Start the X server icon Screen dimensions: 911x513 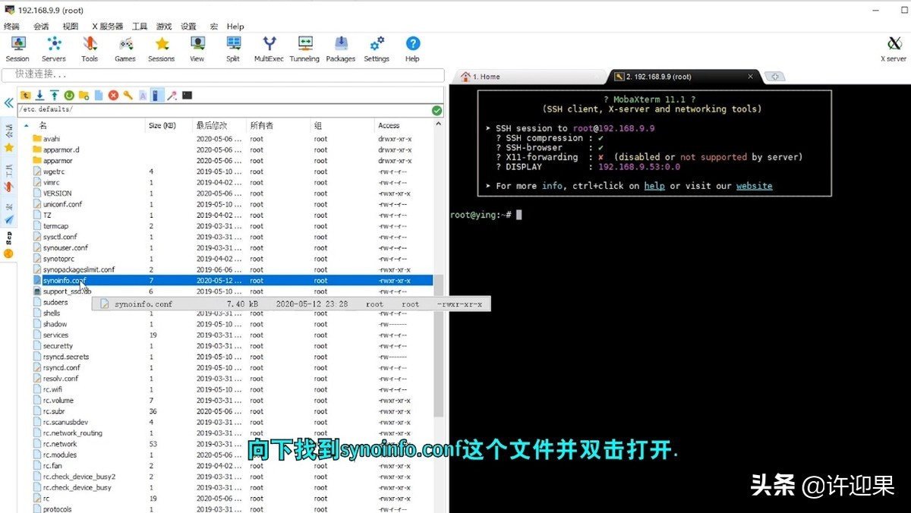894,49
